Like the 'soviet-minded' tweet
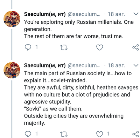Image resolution: width=140 pixels, height=138 pixels. click(100, 134)
